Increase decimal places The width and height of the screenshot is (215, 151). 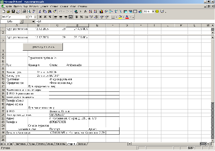point(91,17)
